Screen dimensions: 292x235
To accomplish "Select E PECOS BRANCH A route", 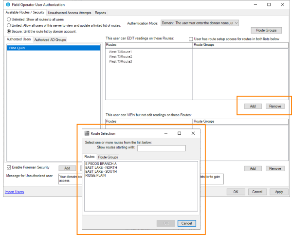I will pyautogui.click(x=101, y=163).
